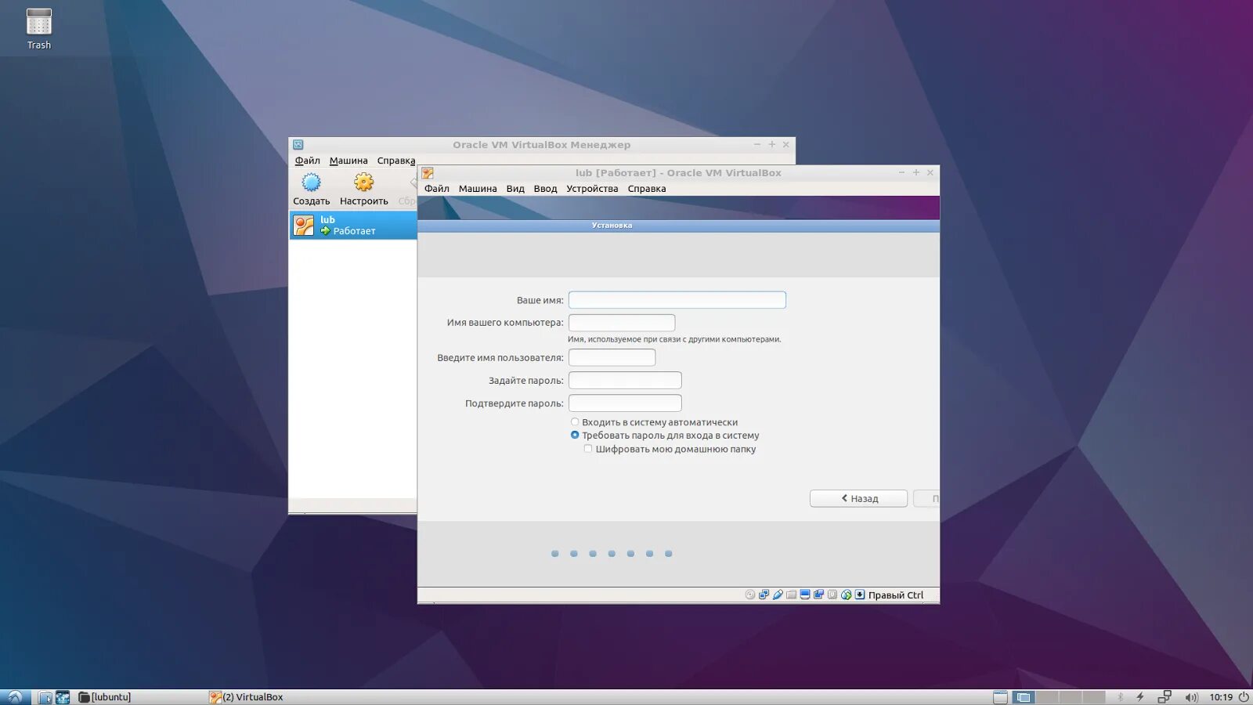Click the network connections tray icon
The width and height of the screenshot is (1253, 705).
(x=1165, y=697)
